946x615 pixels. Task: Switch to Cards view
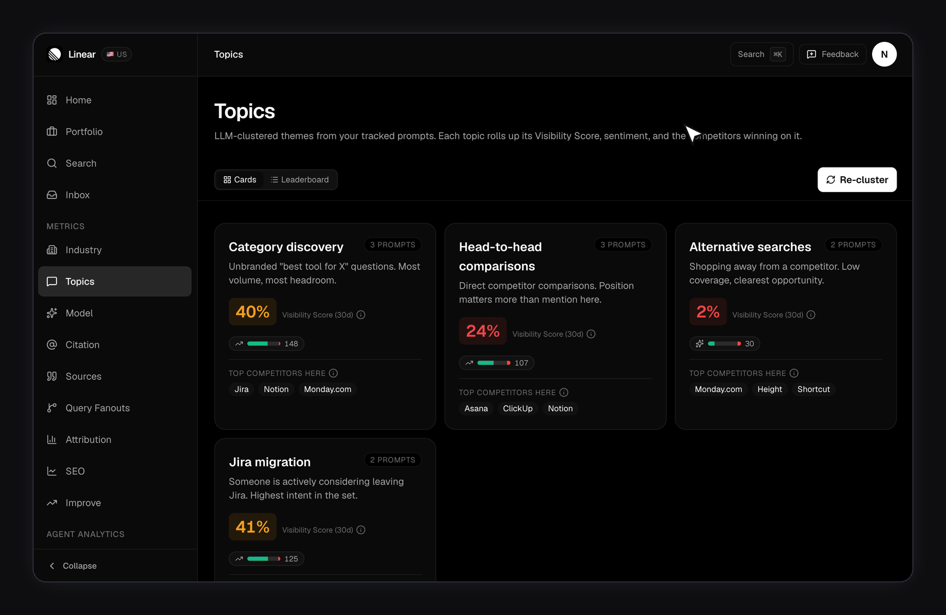[240, 180]
